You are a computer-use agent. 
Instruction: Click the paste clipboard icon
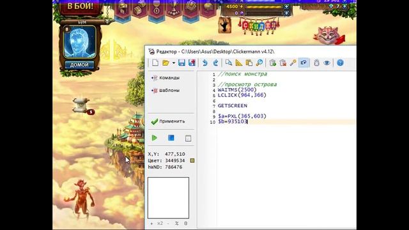click(x=249, y=63)
